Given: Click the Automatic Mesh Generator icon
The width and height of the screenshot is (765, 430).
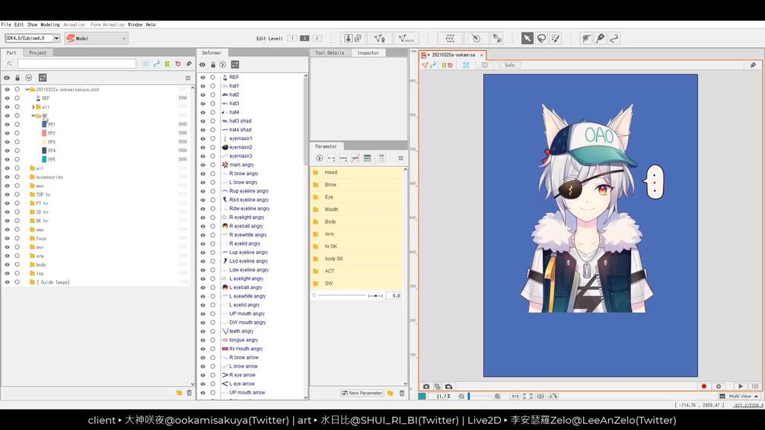Looking at the screenshot, I should point(406,38).
